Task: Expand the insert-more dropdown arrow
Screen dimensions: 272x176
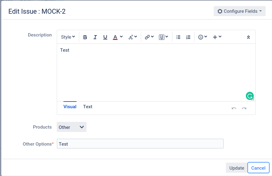Action: (x=220, y=37)
